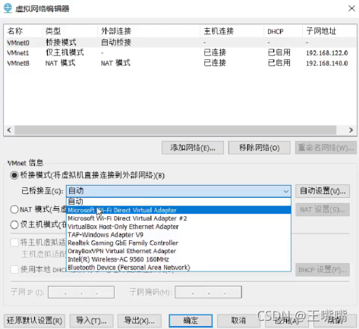Select the VMnet0 network row
The height and width of the screenshot is (329, 359).
coord(180,42)
